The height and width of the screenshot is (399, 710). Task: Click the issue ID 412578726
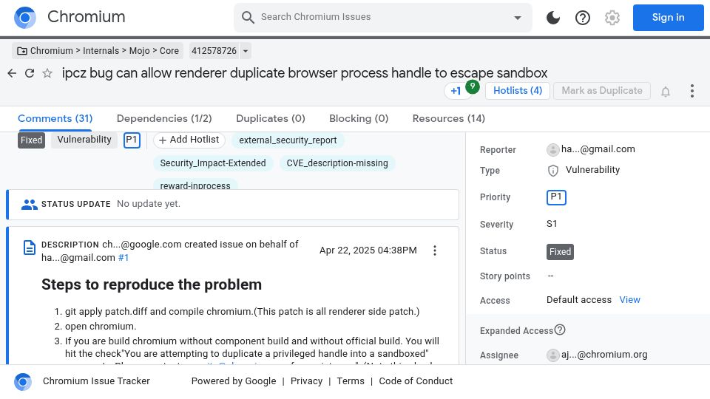coord(214,51)
